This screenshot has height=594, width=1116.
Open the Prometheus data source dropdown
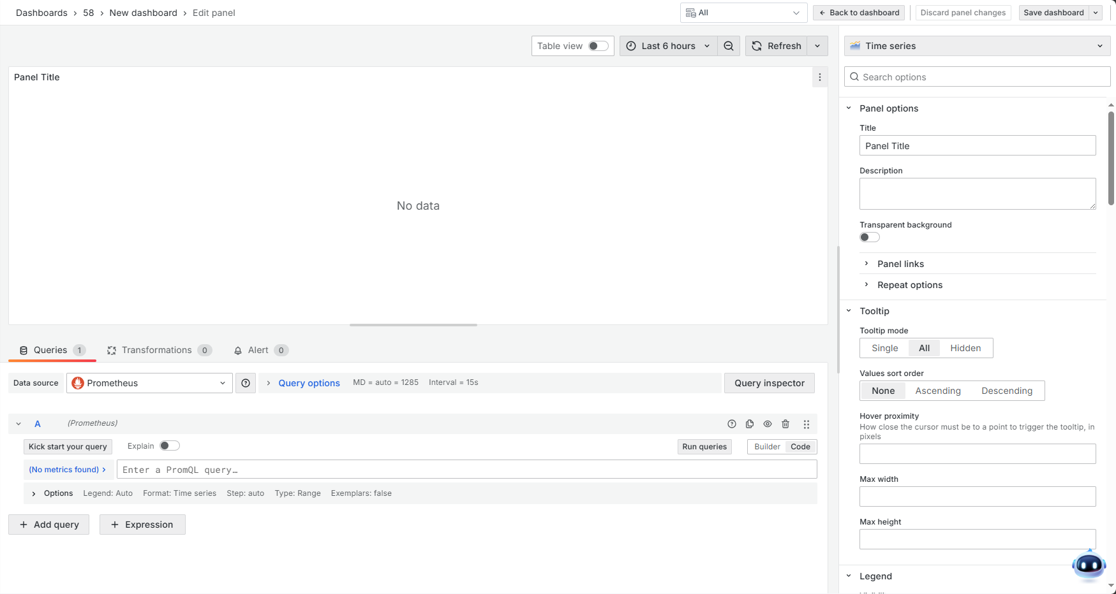[x=149, y=383]
